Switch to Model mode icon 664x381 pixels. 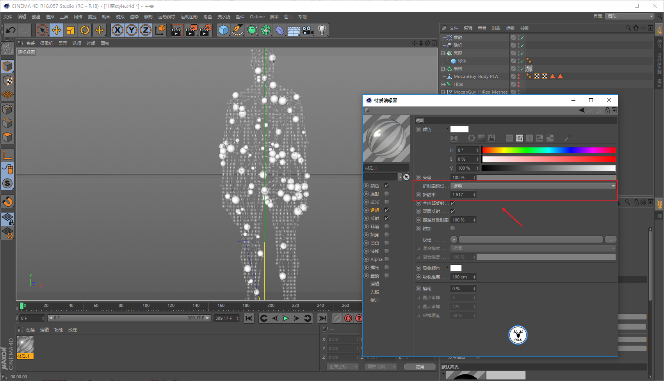pyautogui.click(x=7, y=66)
